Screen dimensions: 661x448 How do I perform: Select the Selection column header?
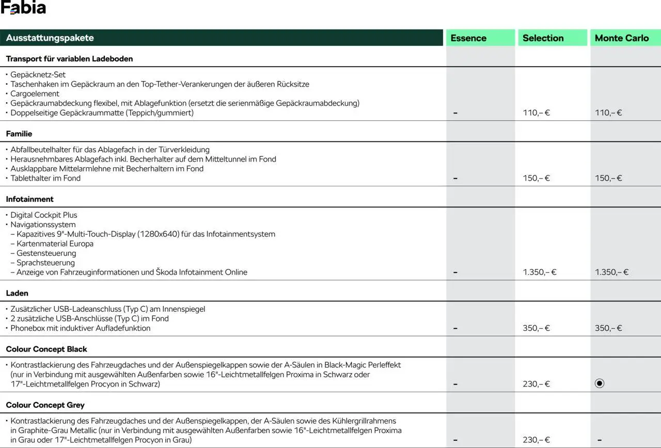[543, 38]
